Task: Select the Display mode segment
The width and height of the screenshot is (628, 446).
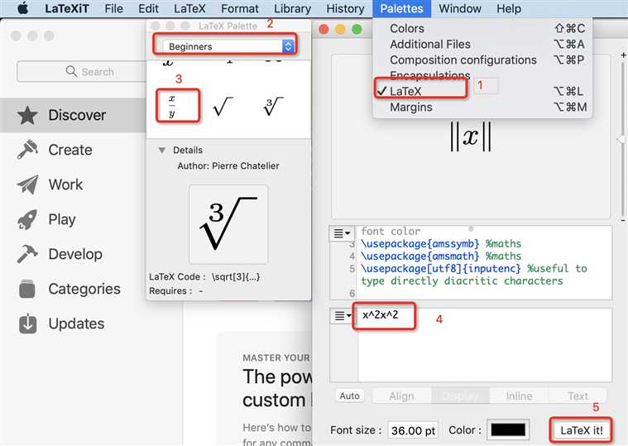Action: pyautogui.click(x=460, y=396)
